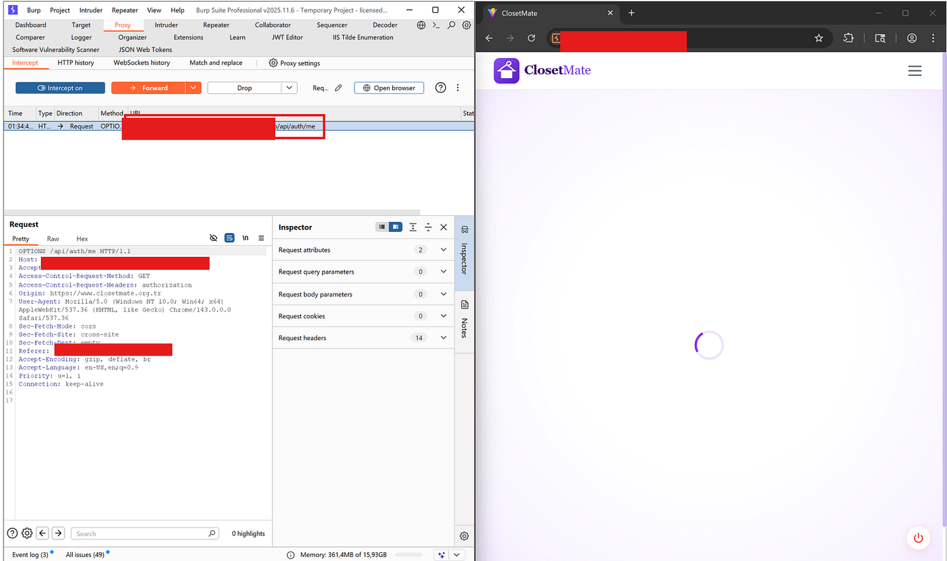Open the Forward dropdown arrow
The height and width of the screenshot is (561, 947).
coord(194,88)
